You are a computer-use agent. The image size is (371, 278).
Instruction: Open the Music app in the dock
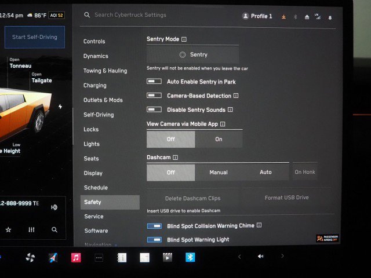(x=76, y=257)
